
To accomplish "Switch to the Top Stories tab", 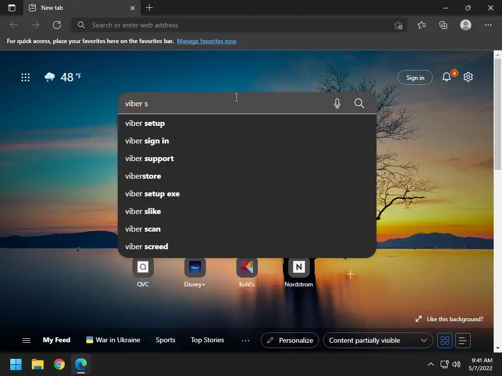I will (207, 340).
